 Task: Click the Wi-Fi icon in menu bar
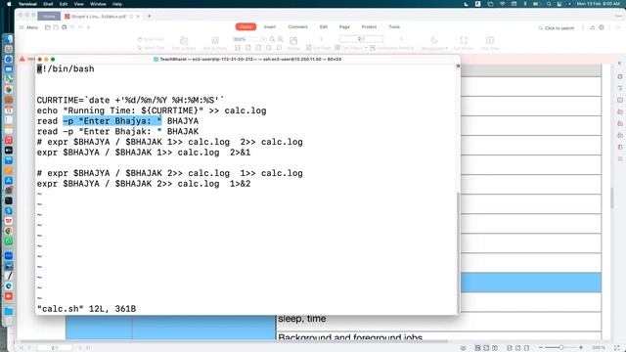pyautogui.click(x=502, y=4)
